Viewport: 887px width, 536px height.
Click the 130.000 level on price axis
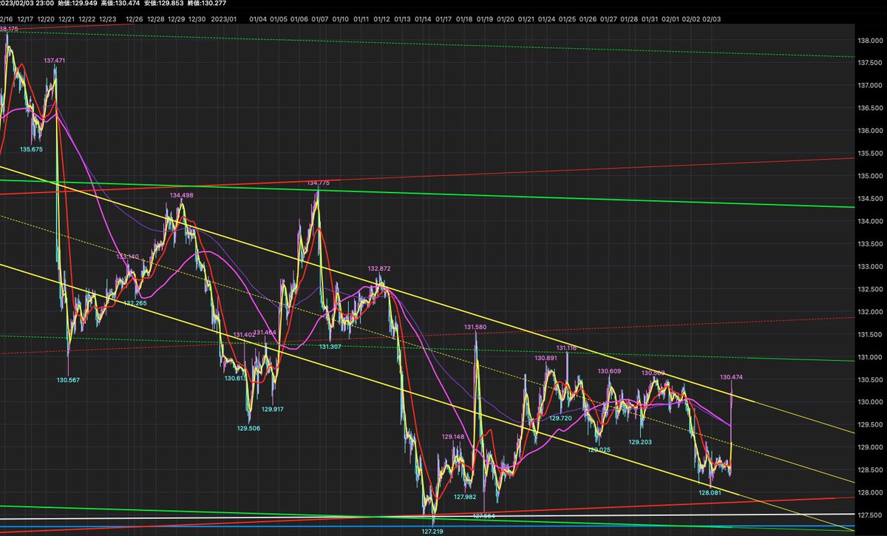(x=870, y=402)
